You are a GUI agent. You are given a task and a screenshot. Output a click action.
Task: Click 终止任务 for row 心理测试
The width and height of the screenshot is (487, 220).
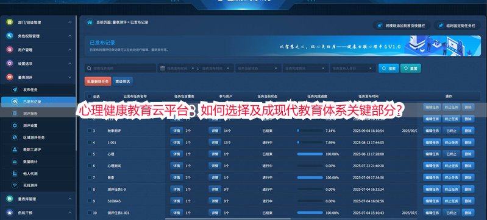[451, 166]
